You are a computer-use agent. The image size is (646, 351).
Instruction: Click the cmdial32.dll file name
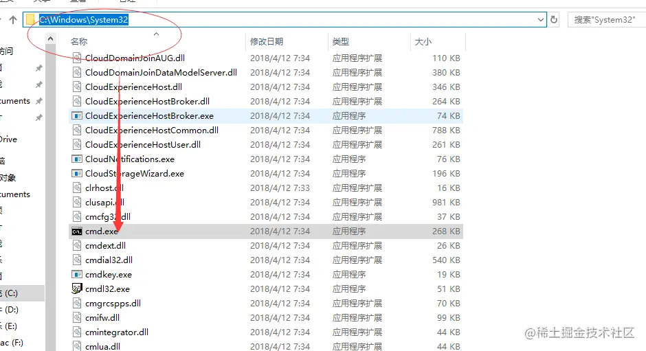109,260
